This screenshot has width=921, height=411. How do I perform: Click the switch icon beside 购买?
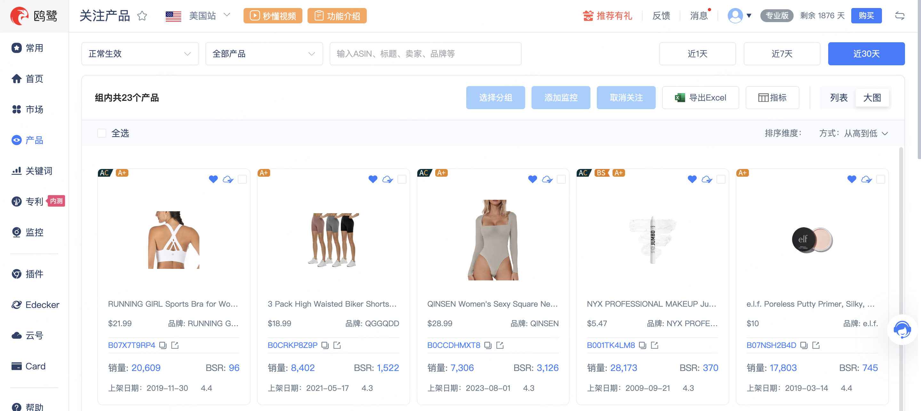(x=900, y=16)
